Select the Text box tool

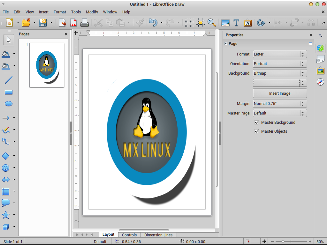tap(236, 23)
